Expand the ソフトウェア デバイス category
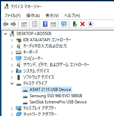Image resolution: width=114 pixels, height=116 pixels. click(x=12, y=78)
